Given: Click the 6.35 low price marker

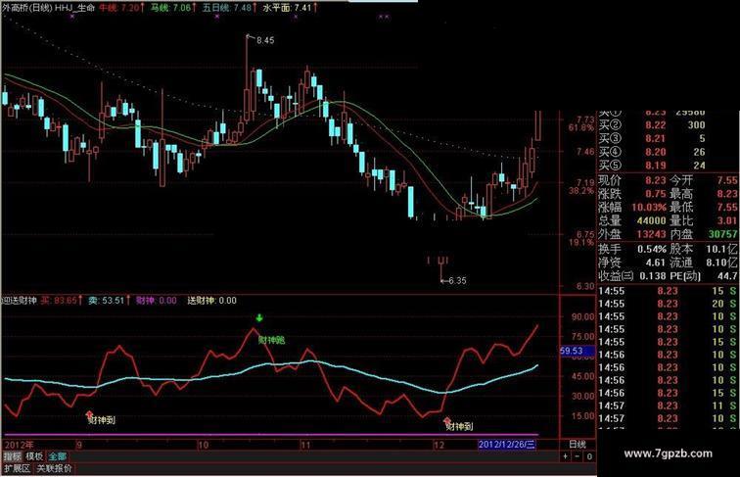Looking at the screenshot, I should click(x=457, y=280).
